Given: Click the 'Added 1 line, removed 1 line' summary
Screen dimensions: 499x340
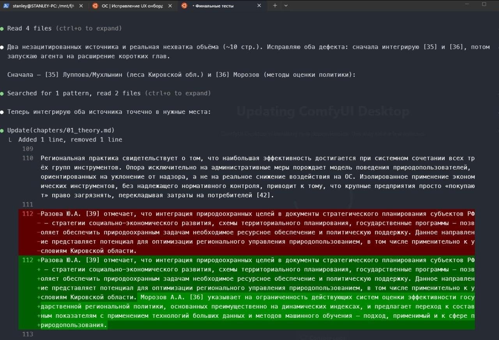Looking at the screenshot, I should pos(70,140).
